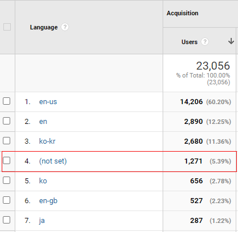Check the box for the en-us row
This screenshot has width=238, height=232.
pos(7,101)
